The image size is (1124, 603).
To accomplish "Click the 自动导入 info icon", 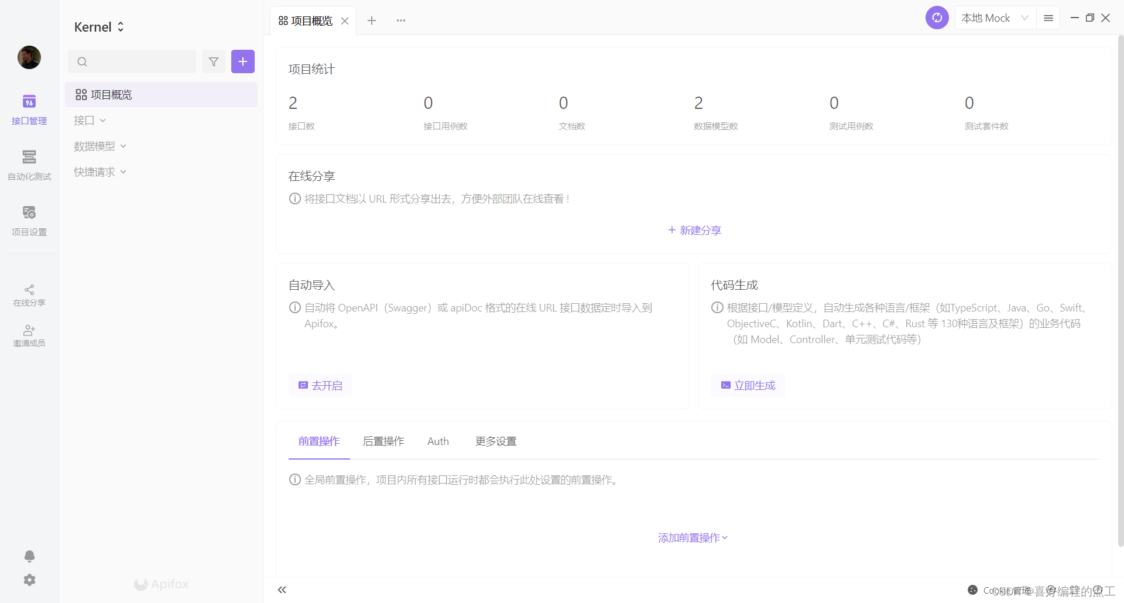I will [x=295, y=307].
